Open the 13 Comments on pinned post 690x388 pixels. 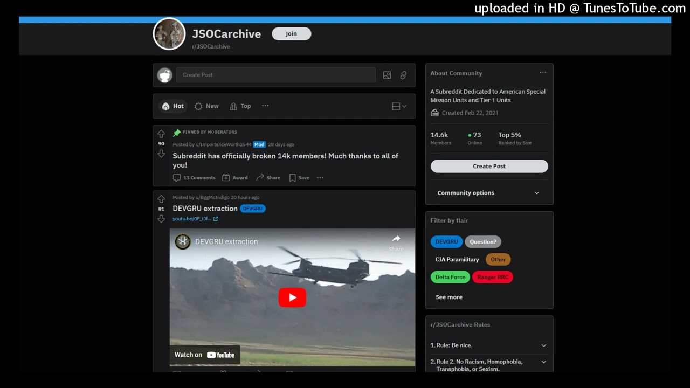194,178
